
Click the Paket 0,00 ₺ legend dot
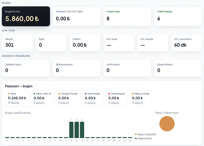[136, 138]
